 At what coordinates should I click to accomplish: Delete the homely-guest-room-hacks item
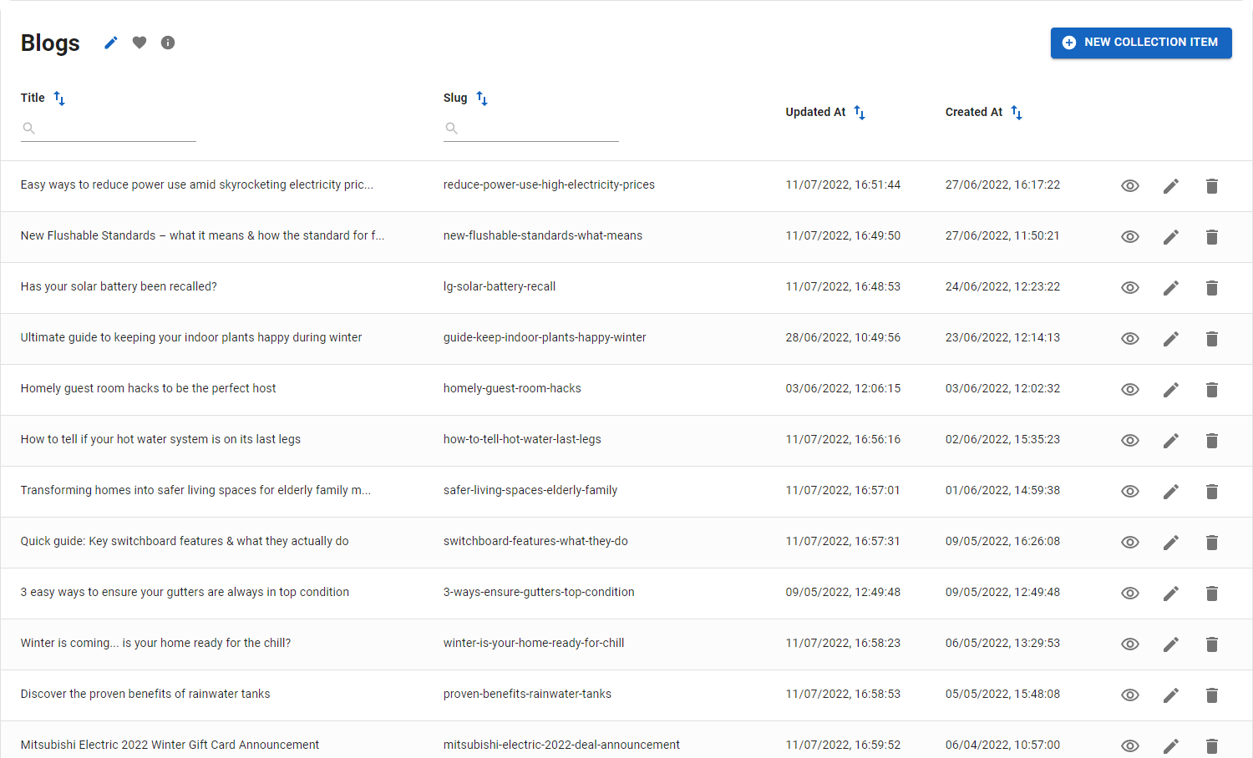1212,389
